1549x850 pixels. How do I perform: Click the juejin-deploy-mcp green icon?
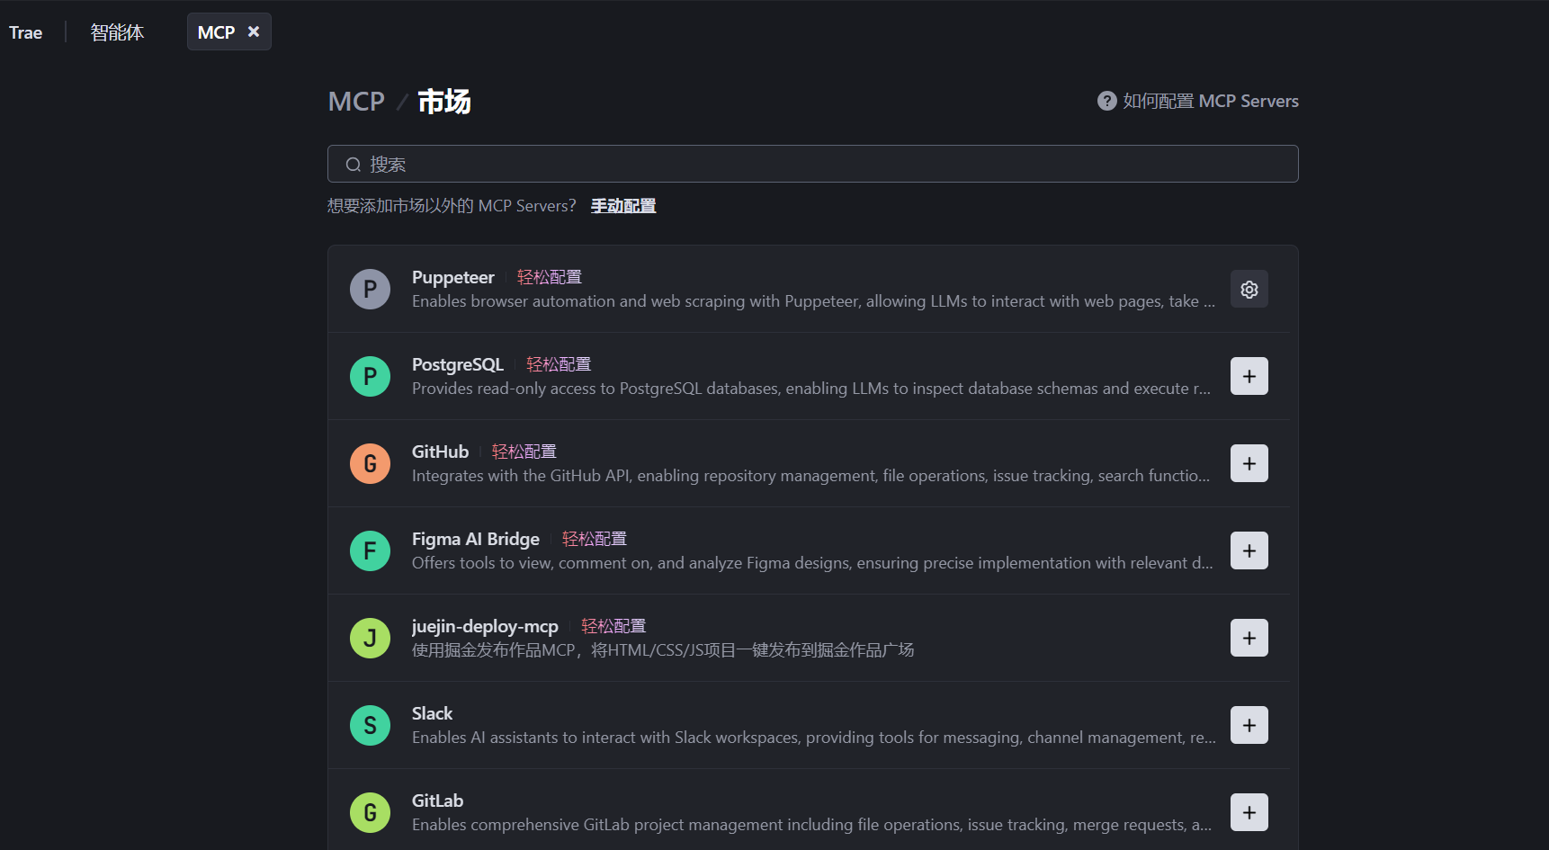370,638
